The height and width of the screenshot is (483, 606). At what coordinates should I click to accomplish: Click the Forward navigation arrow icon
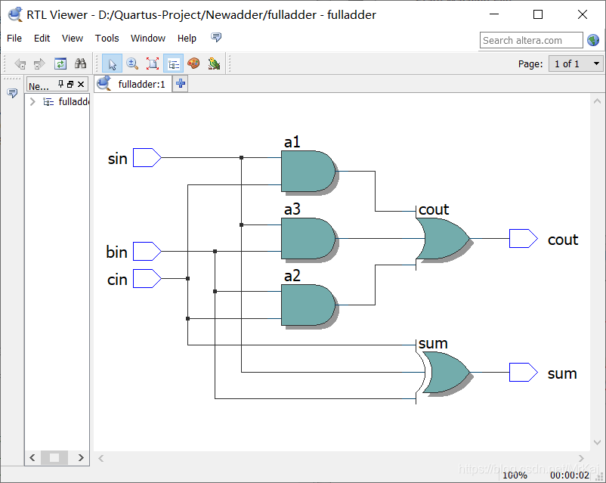click(39, 63)
